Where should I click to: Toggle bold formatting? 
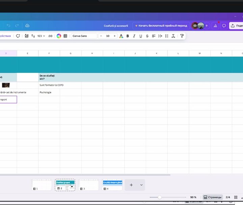click(128, 36)
